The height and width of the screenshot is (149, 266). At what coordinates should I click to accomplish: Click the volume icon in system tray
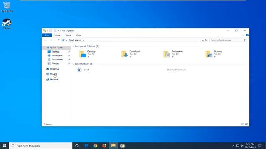242,146
